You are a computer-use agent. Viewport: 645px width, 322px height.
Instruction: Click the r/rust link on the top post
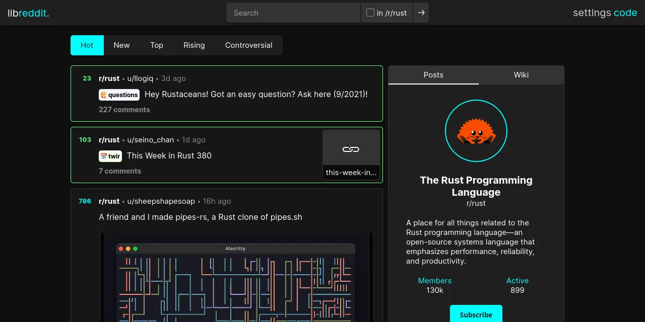[x=109, y=78]
